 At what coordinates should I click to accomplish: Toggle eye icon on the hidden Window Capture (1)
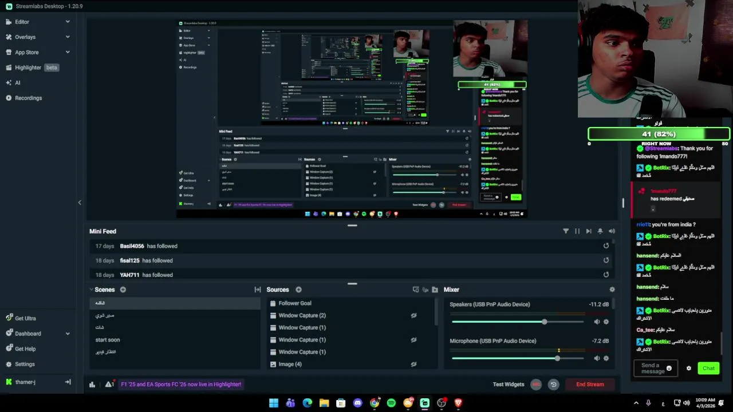(x=413, y=340)
